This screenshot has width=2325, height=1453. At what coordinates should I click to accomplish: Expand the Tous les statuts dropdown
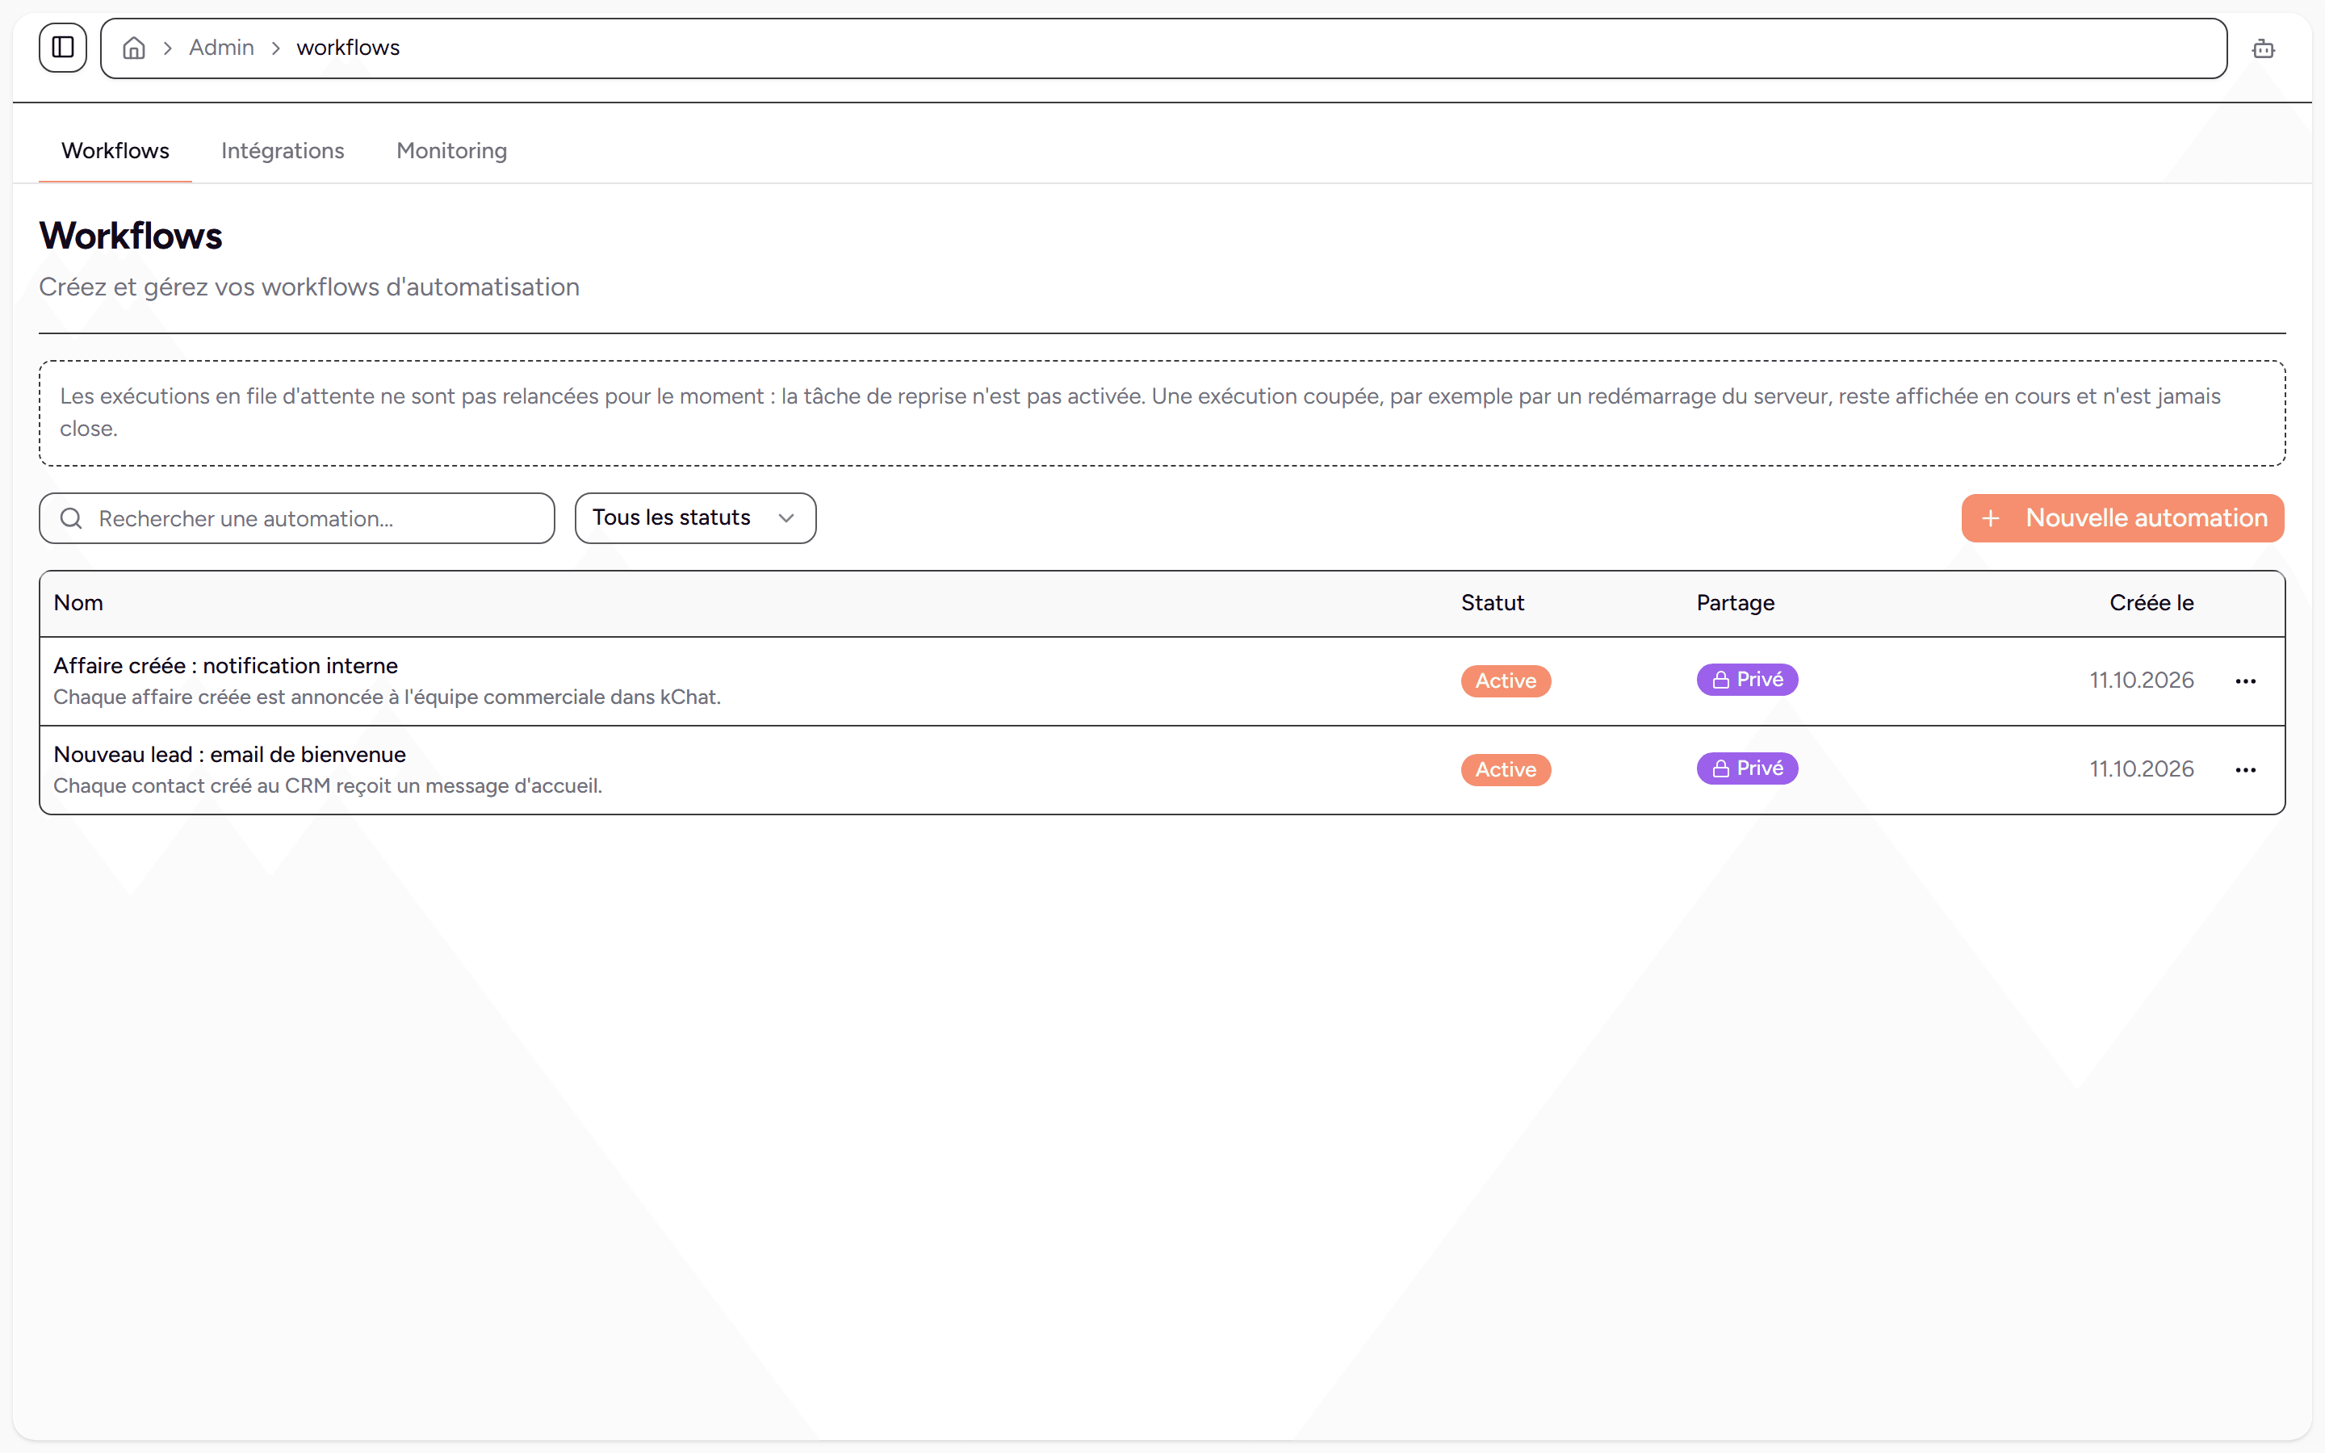click(696, 518)
